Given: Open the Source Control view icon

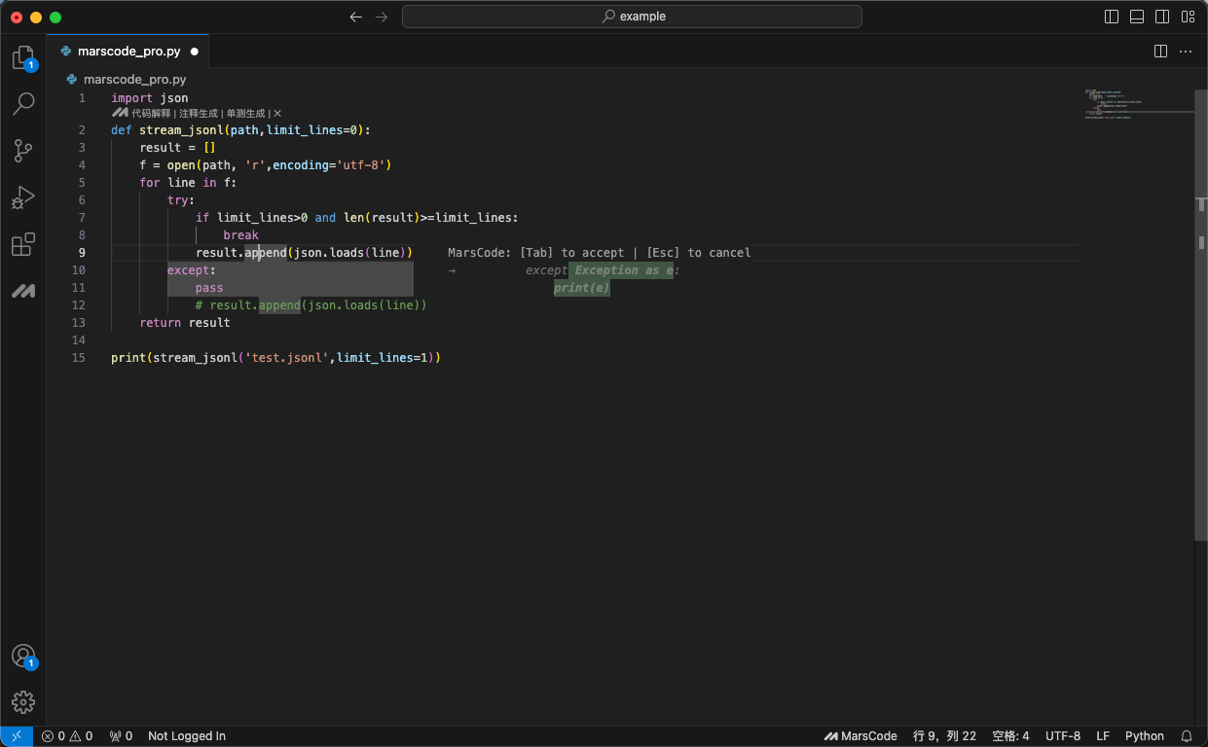Looking at the screenshot, I should pos(23,151).
